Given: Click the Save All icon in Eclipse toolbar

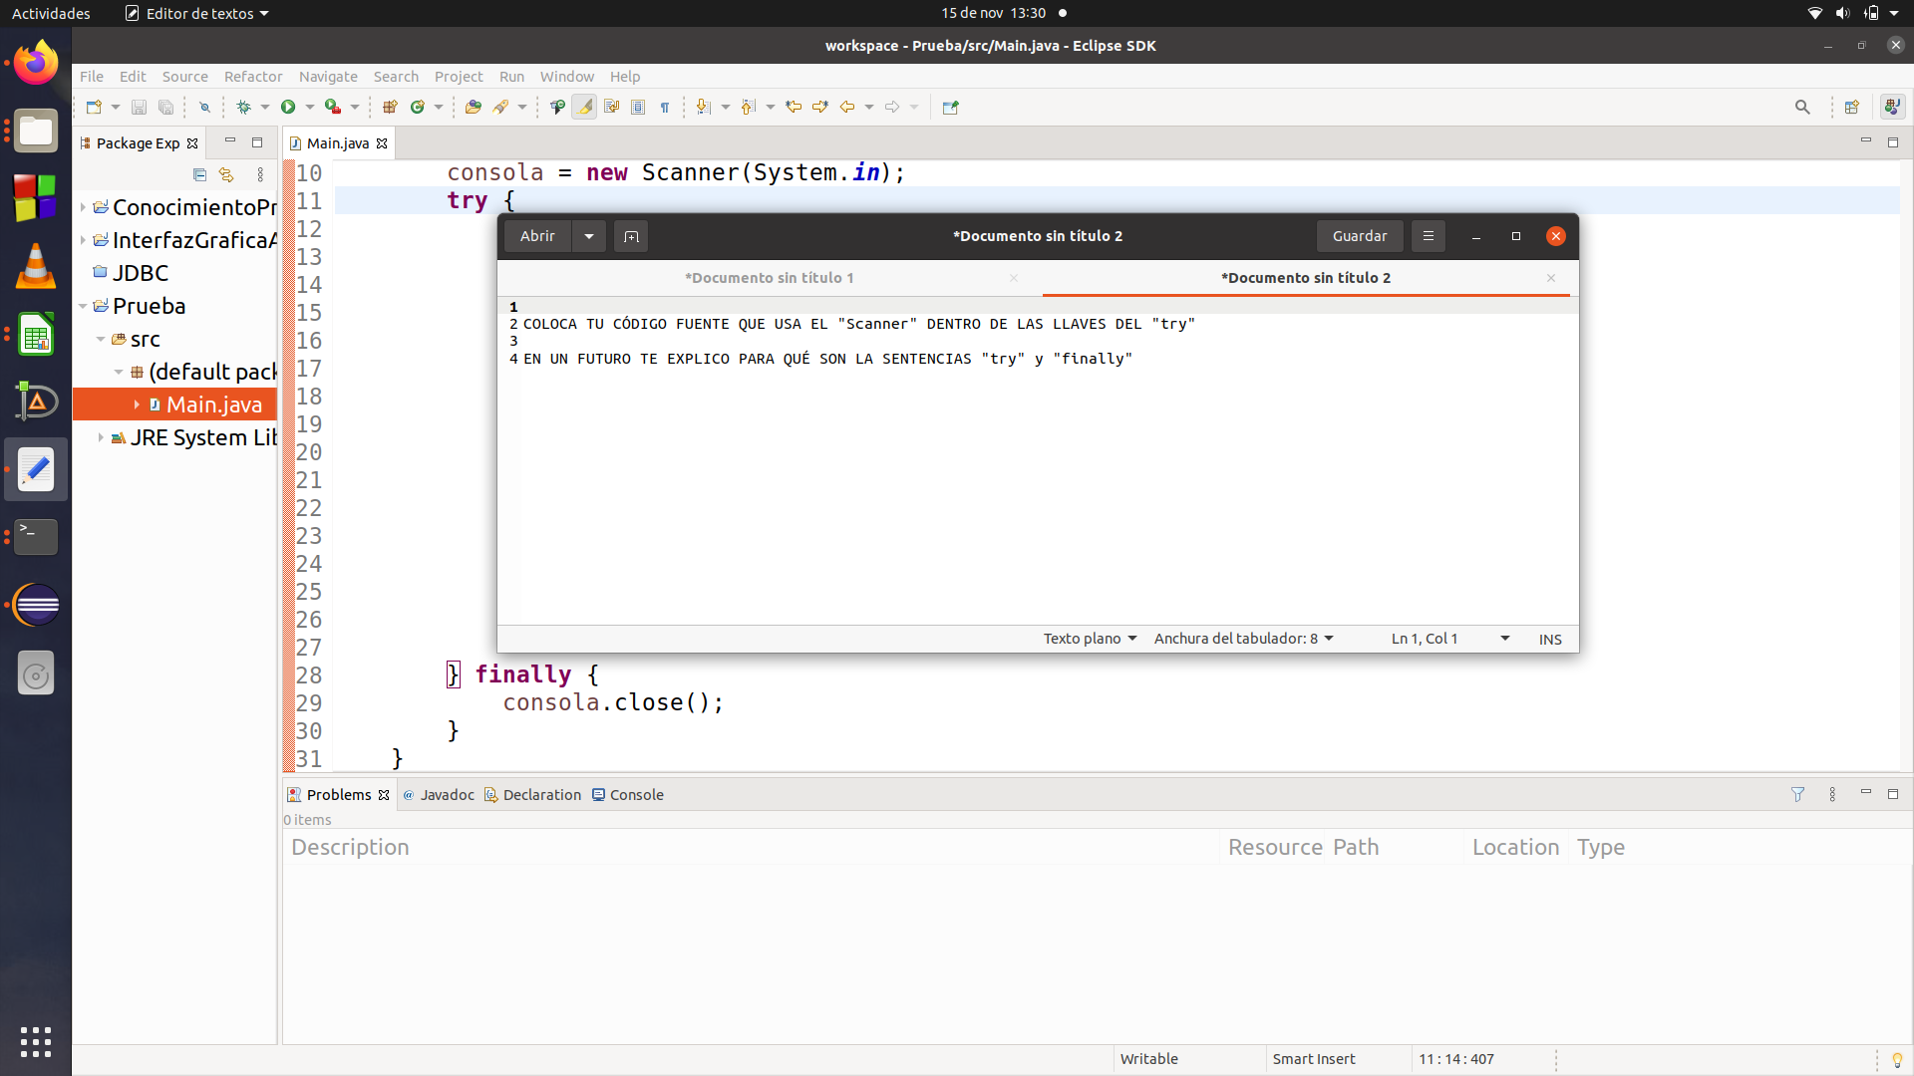Looking at the screenshot, I should [166, 108].
